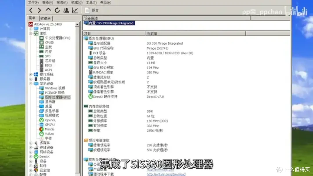Click the OpenGL icon in tree
The image size is (313, 176).
coord(41,120)
